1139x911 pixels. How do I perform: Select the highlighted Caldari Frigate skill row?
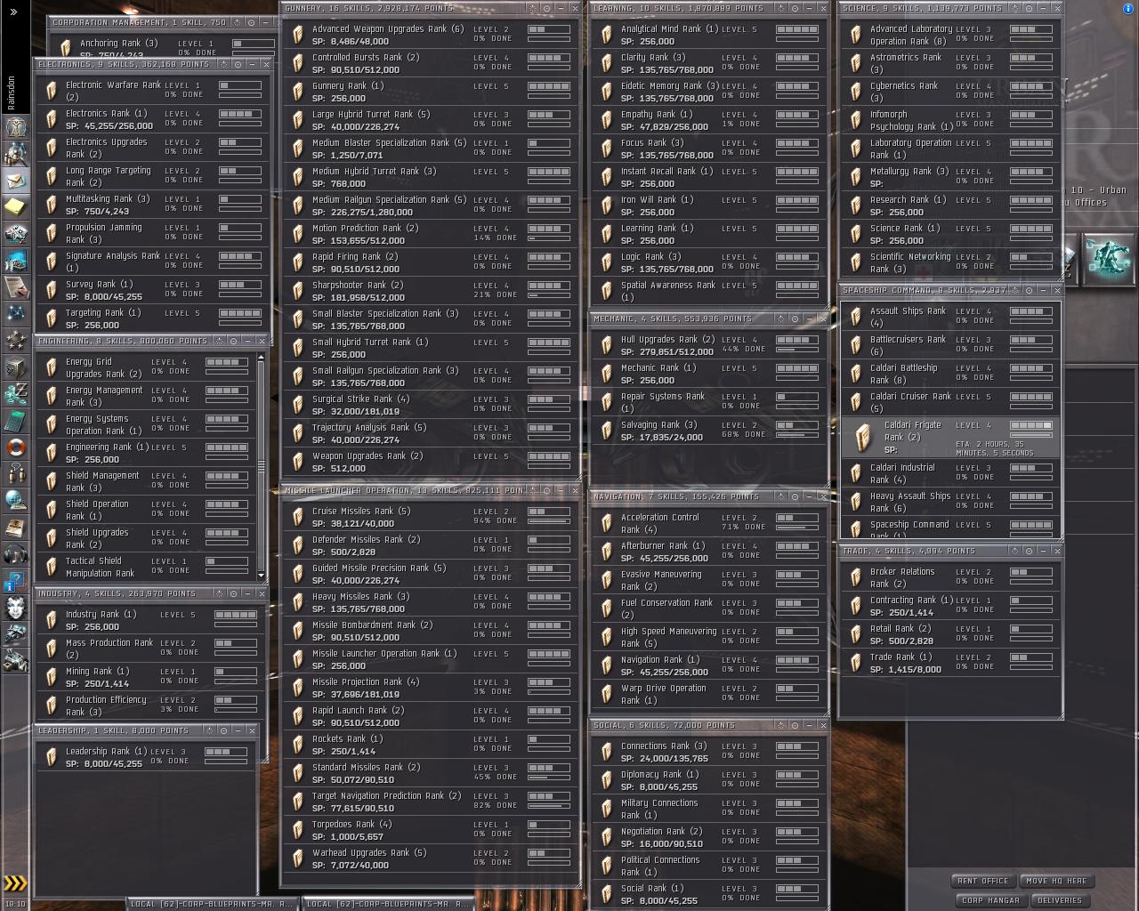point(950,437)
